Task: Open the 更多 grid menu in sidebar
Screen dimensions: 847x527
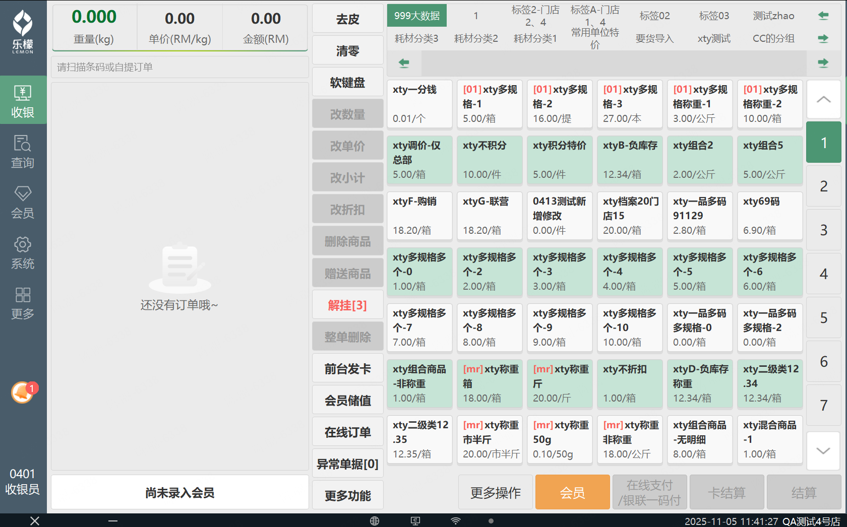Action: click(x=23, y=302)
